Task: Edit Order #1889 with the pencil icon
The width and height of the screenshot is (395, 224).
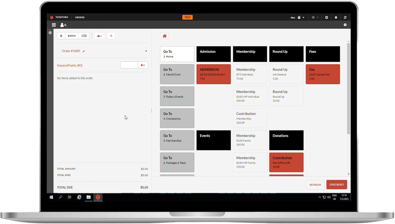Action: (84, 51)
